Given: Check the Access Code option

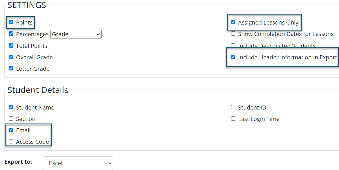Looking at the screenshot, I should [x=11, y=141].
